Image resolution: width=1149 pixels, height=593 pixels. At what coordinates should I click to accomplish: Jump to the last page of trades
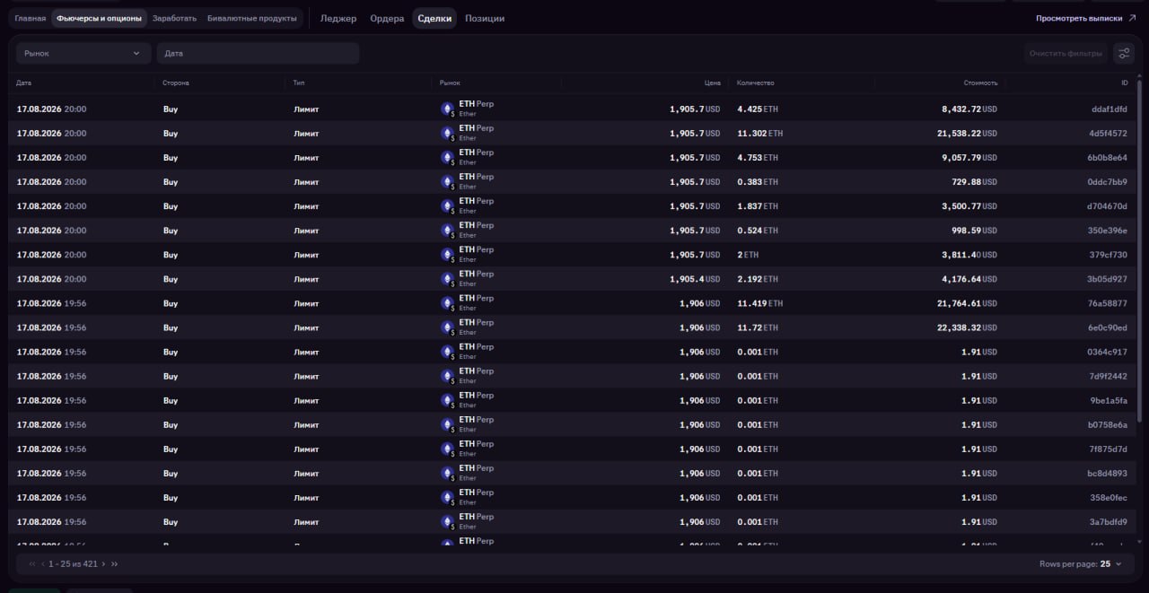(x=114, y=564)
